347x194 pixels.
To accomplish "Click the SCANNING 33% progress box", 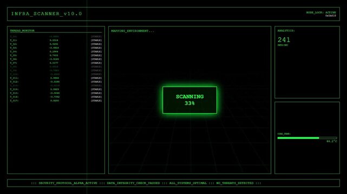I will point(189,100).
